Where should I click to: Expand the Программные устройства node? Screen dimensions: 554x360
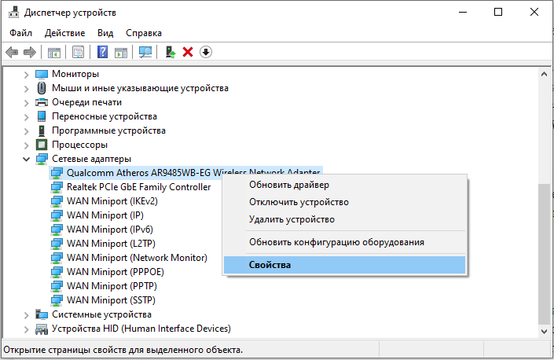click(26, 131)
